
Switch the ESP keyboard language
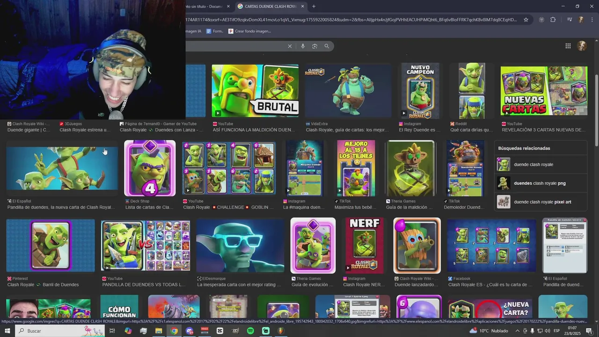[557, 331]
